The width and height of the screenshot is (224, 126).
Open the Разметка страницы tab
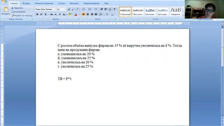tap(44, 3)
